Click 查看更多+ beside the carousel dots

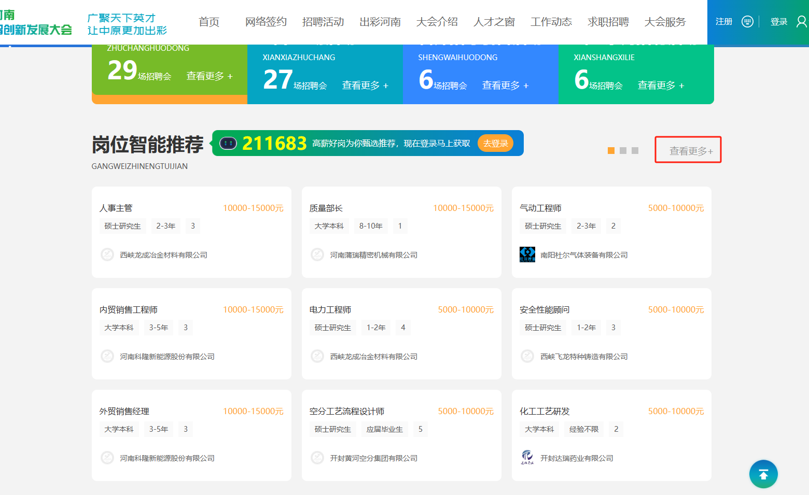point(691,151)
